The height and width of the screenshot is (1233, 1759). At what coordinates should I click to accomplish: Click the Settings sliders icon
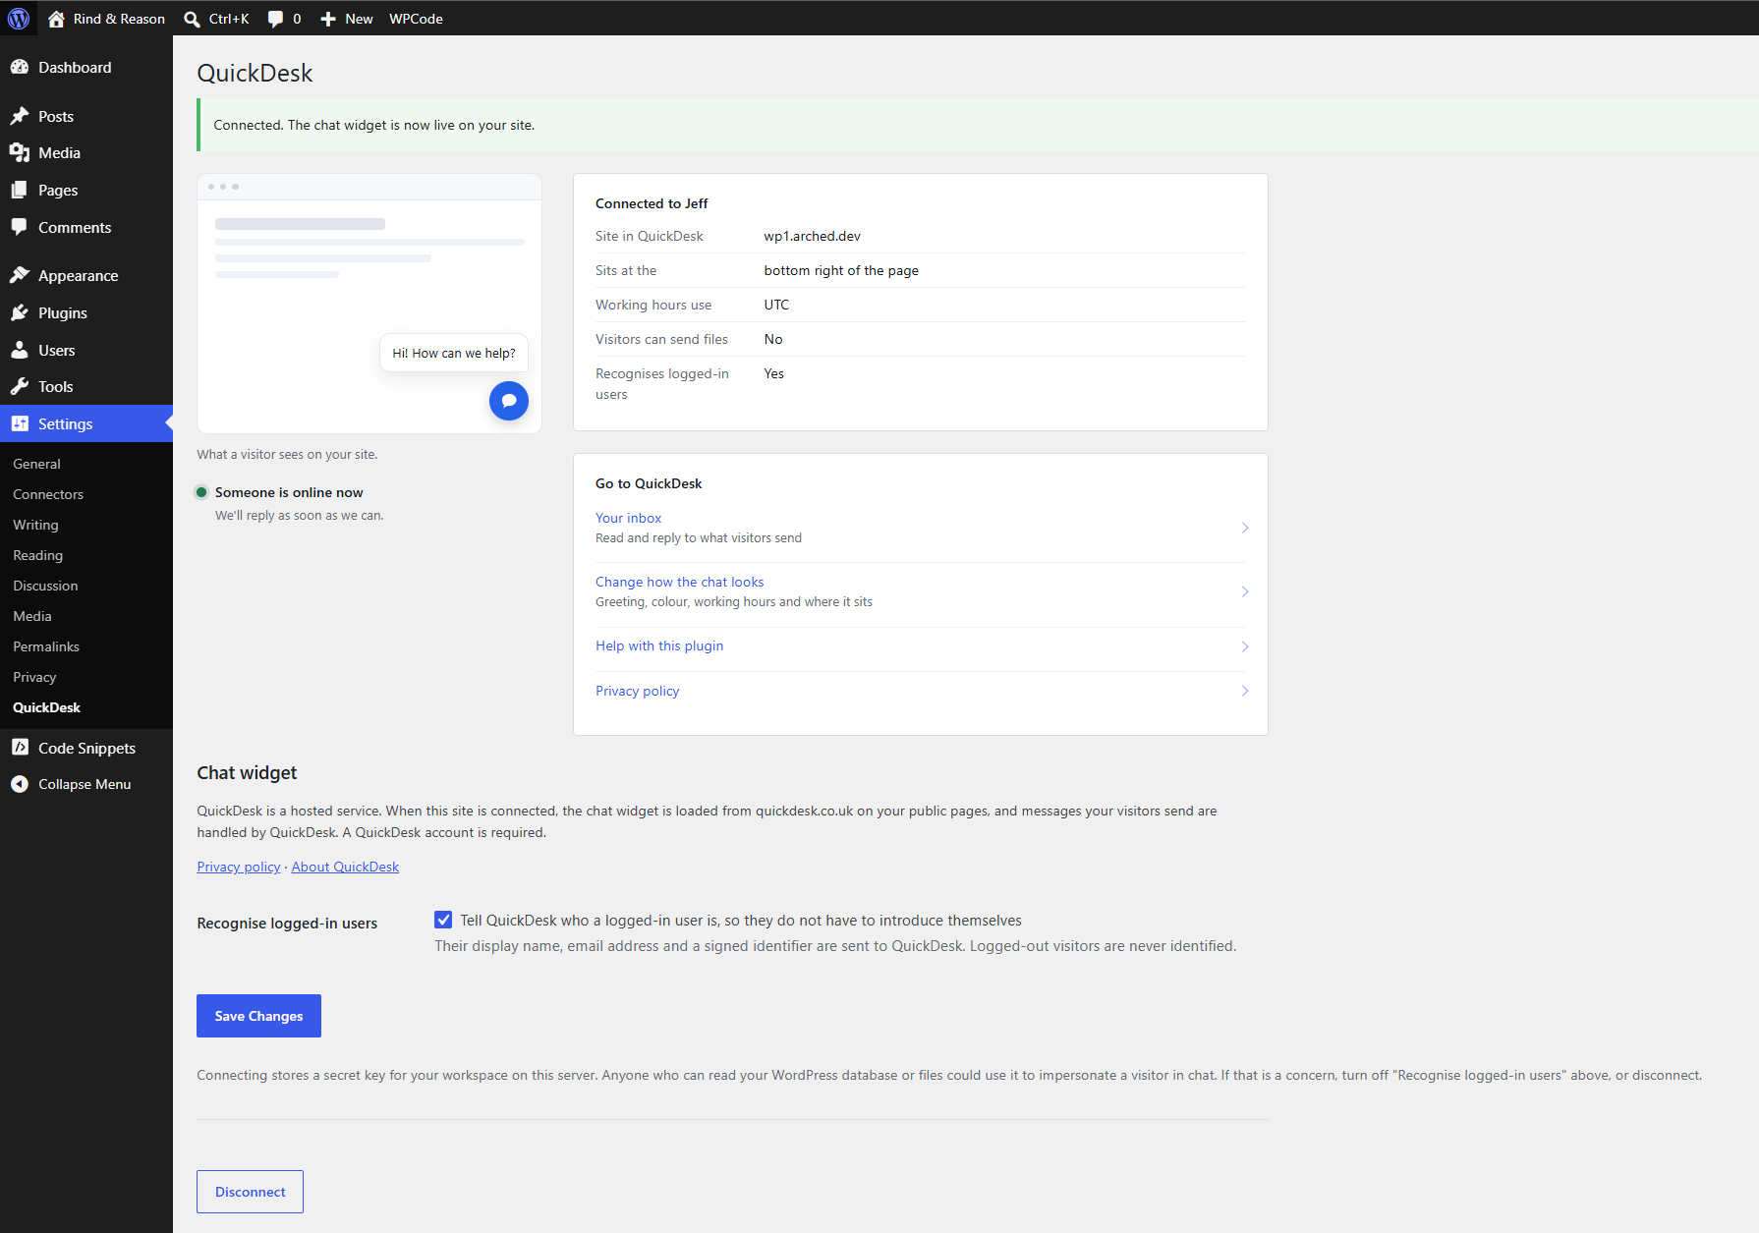coord(20,423)
